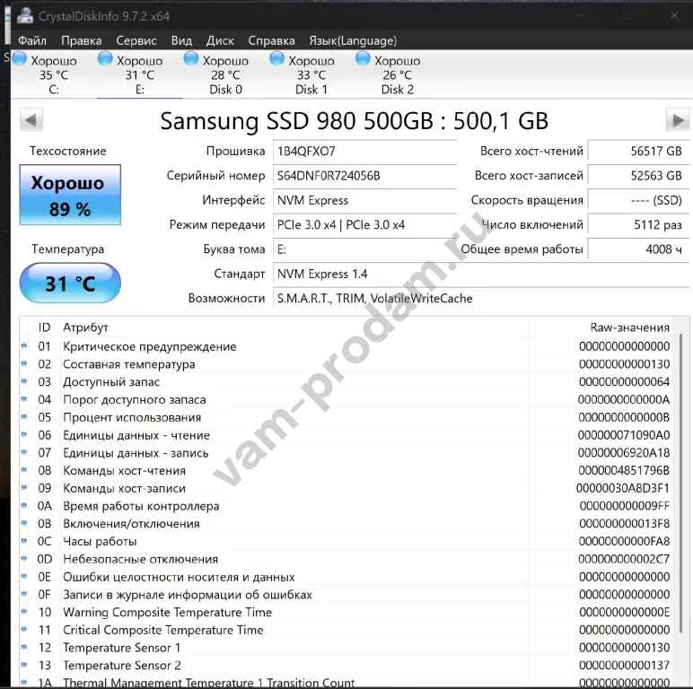
Task: Click raw value 000000071090A0
Action: pos(624,435)
